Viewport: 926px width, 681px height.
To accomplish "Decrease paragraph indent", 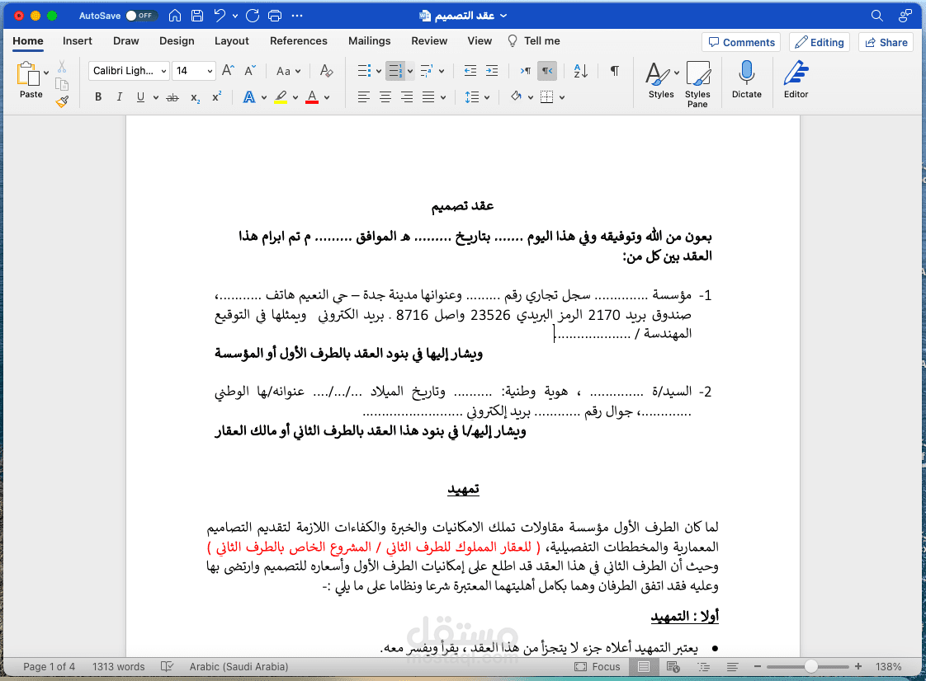I will click(x=470, y=71).
